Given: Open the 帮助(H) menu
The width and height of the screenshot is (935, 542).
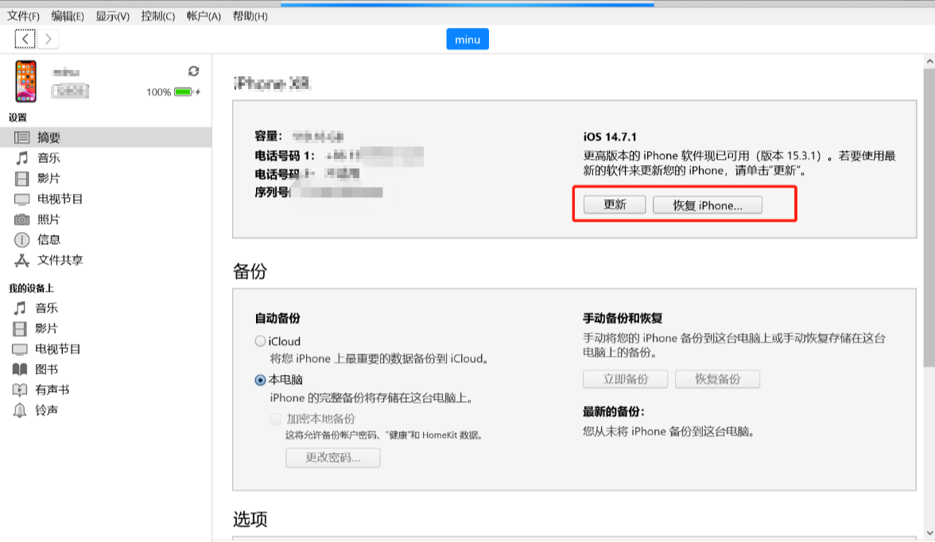Looking at the screenshot, I should coord(250,16).
